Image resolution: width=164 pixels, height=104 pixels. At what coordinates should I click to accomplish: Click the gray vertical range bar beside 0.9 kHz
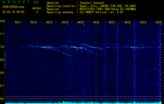(5, 60)
